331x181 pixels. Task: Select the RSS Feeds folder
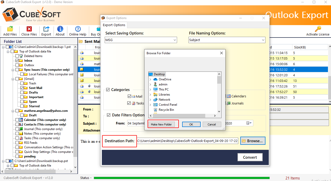click(31, 143)
